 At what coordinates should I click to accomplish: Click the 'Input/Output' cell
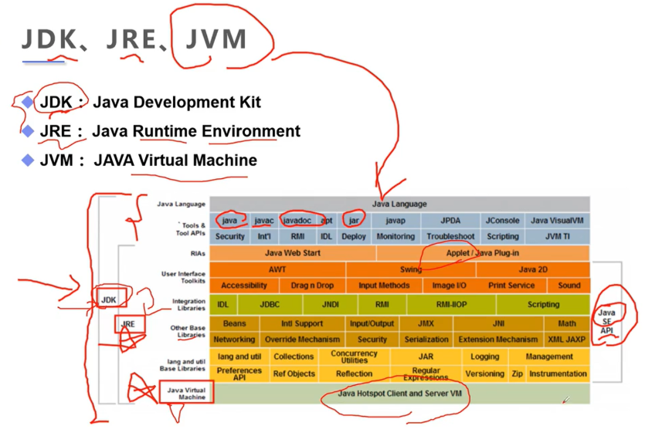pyautogui.click(x=372, y=323)
